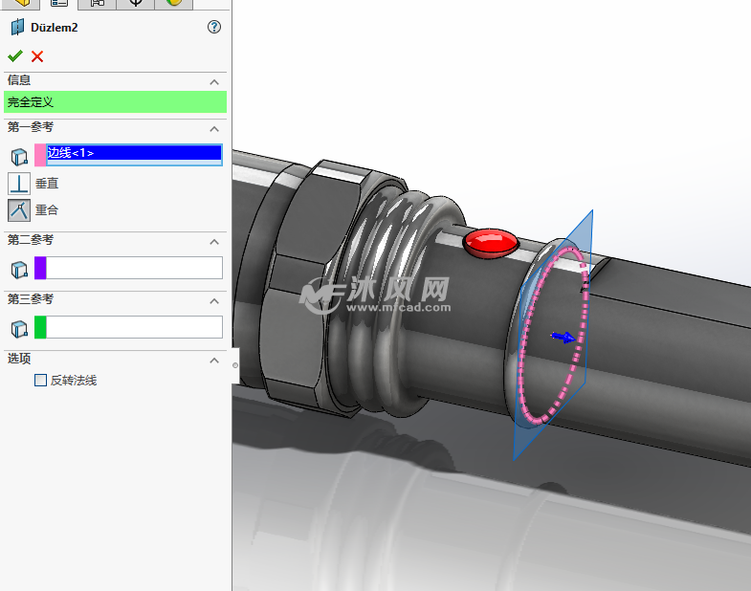
Task: Select the red button on the model
Action: click(491, 243)
